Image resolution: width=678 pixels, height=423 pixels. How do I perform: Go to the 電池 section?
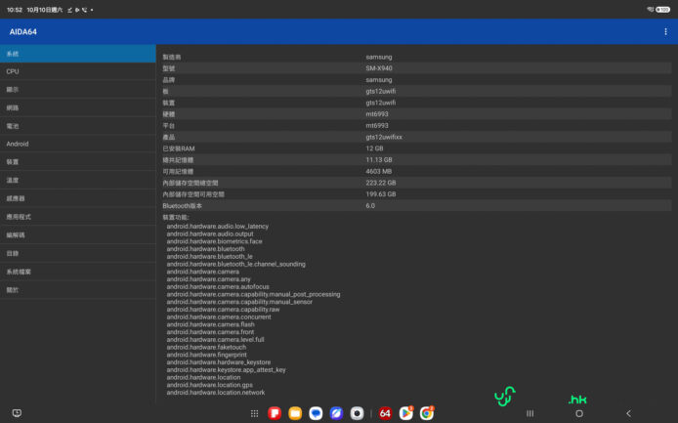point(78,126)
